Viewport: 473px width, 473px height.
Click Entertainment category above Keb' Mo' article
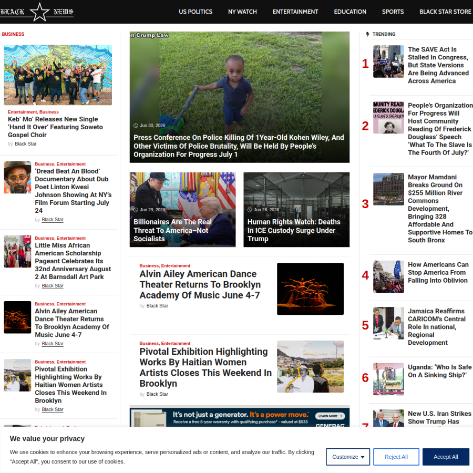(22, 112)
